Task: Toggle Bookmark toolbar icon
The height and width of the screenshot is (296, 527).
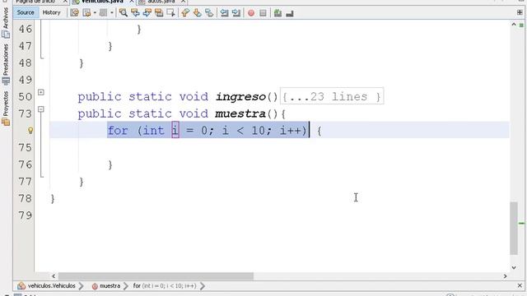Action: point(209,13)
